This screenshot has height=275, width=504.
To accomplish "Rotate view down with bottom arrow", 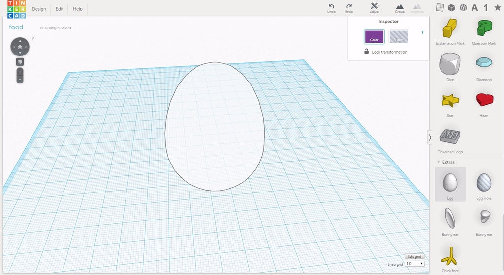I will pos(20,53).
